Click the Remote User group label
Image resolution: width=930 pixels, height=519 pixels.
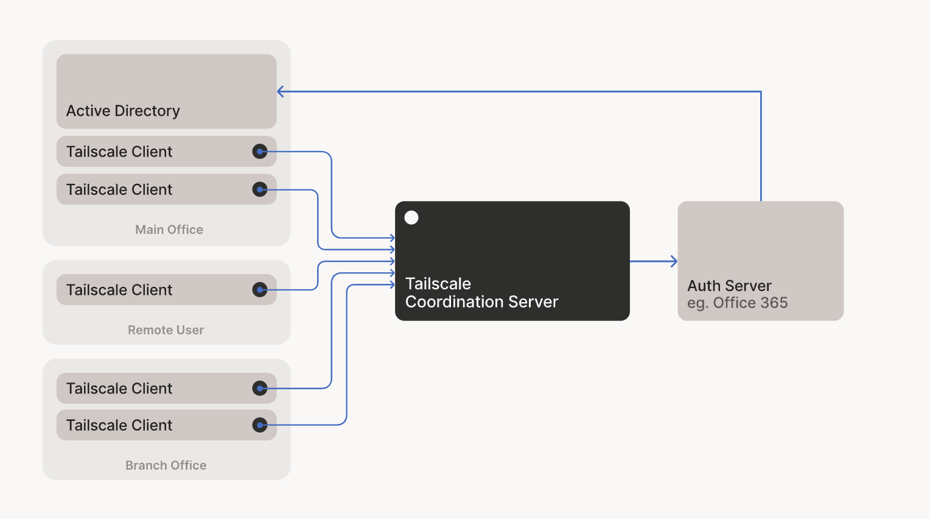166,330
